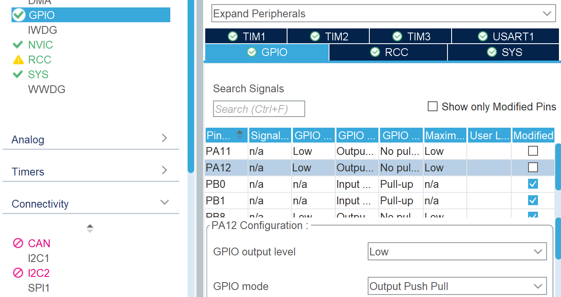Open the WWDG peripheral entry

46,89
